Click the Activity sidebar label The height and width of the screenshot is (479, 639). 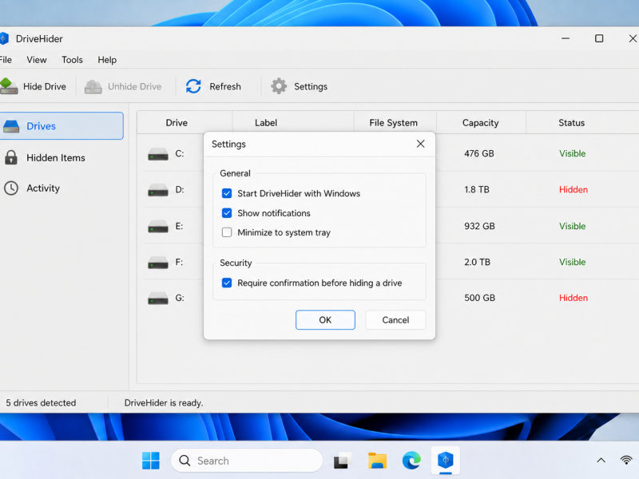click(x=43, y=188)
